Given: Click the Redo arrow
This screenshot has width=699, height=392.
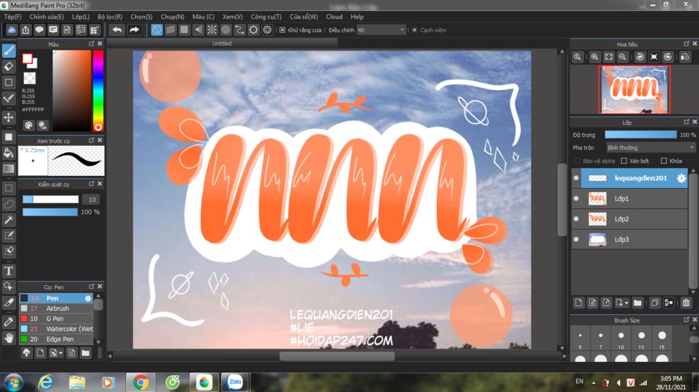Looking at the screenshot, I should tap(134, 30).
